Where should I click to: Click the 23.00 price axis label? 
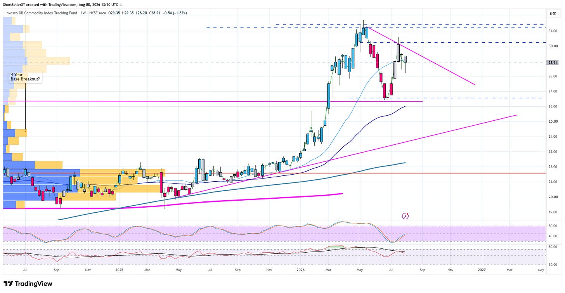pyautogui.click(x=553, y=152)
